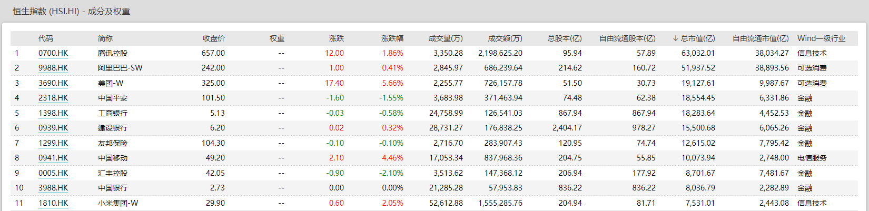
Task: Select the 腾讯控股 name cell
Action: (x=113, y=53)
